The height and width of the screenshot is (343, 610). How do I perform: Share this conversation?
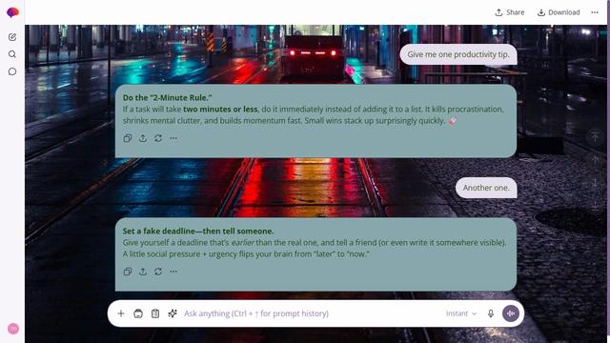click(x=510, y=12)
